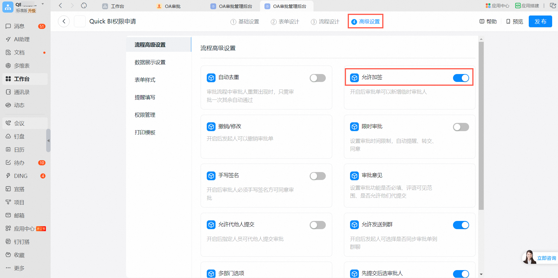Click the 升级 upgrade label under the organization name

click(32, 11)
